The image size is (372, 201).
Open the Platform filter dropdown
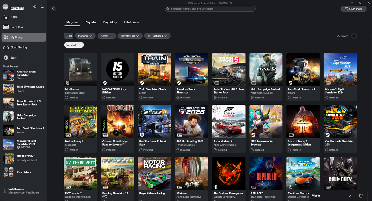[85, 36]
